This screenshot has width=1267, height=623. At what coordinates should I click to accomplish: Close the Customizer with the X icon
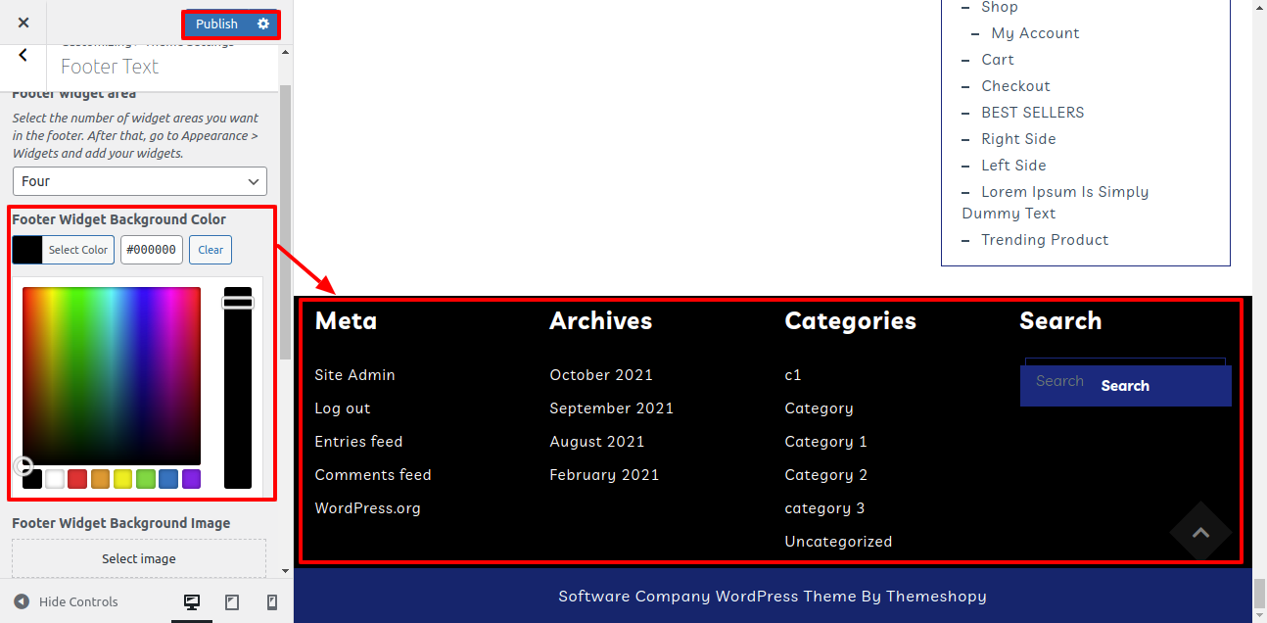click(x=23, y=23)
